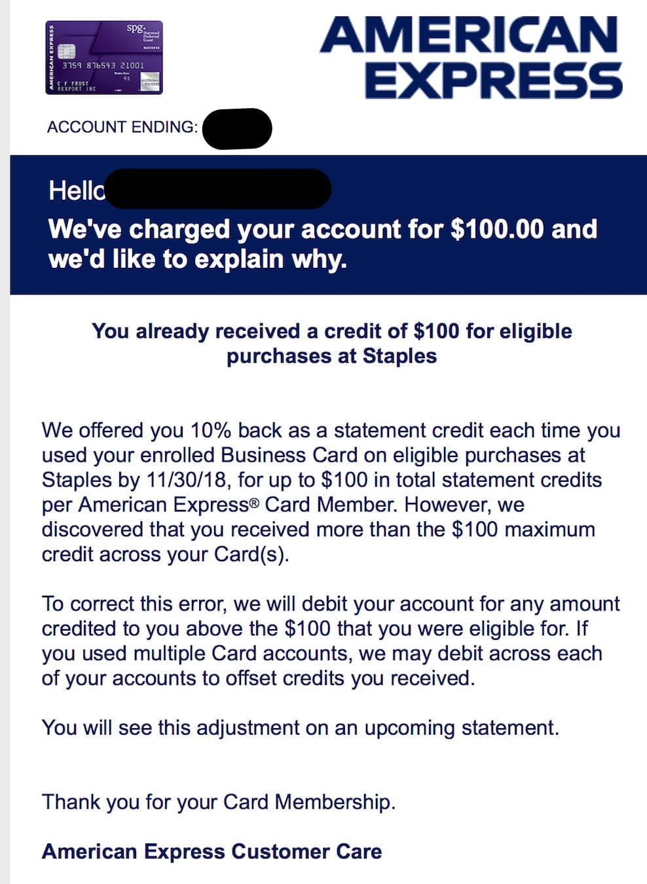Click the chip on the card image

[x=67, y=51]
